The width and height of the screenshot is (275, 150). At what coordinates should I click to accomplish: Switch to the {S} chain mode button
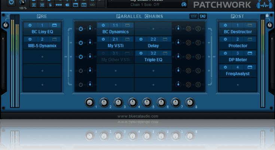coord(193,16)
